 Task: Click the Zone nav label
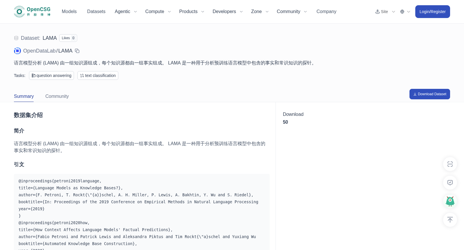(x=256, y=12)
